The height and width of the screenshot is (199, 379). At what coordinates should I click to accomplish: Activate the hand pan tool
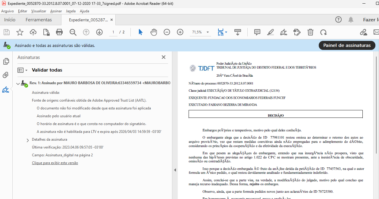154,32
